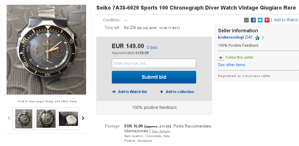Select the first watch thumbnail
Screen dimensions: 299x146
24,119
